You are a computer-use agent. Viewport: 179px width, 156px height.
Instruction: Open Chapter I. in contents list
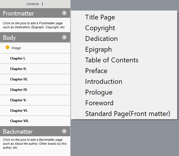[x=18, y=58]
